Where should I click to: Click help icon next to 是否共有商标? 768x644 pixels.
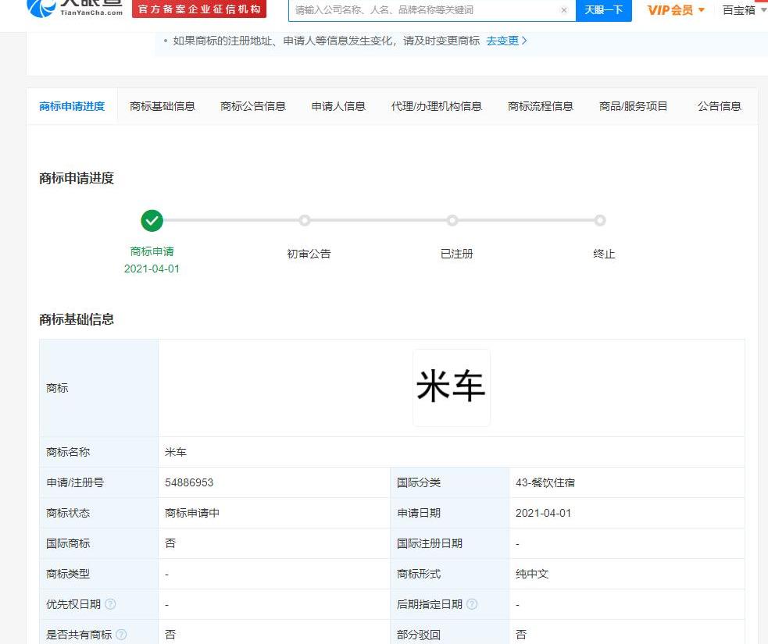[121, 635]
